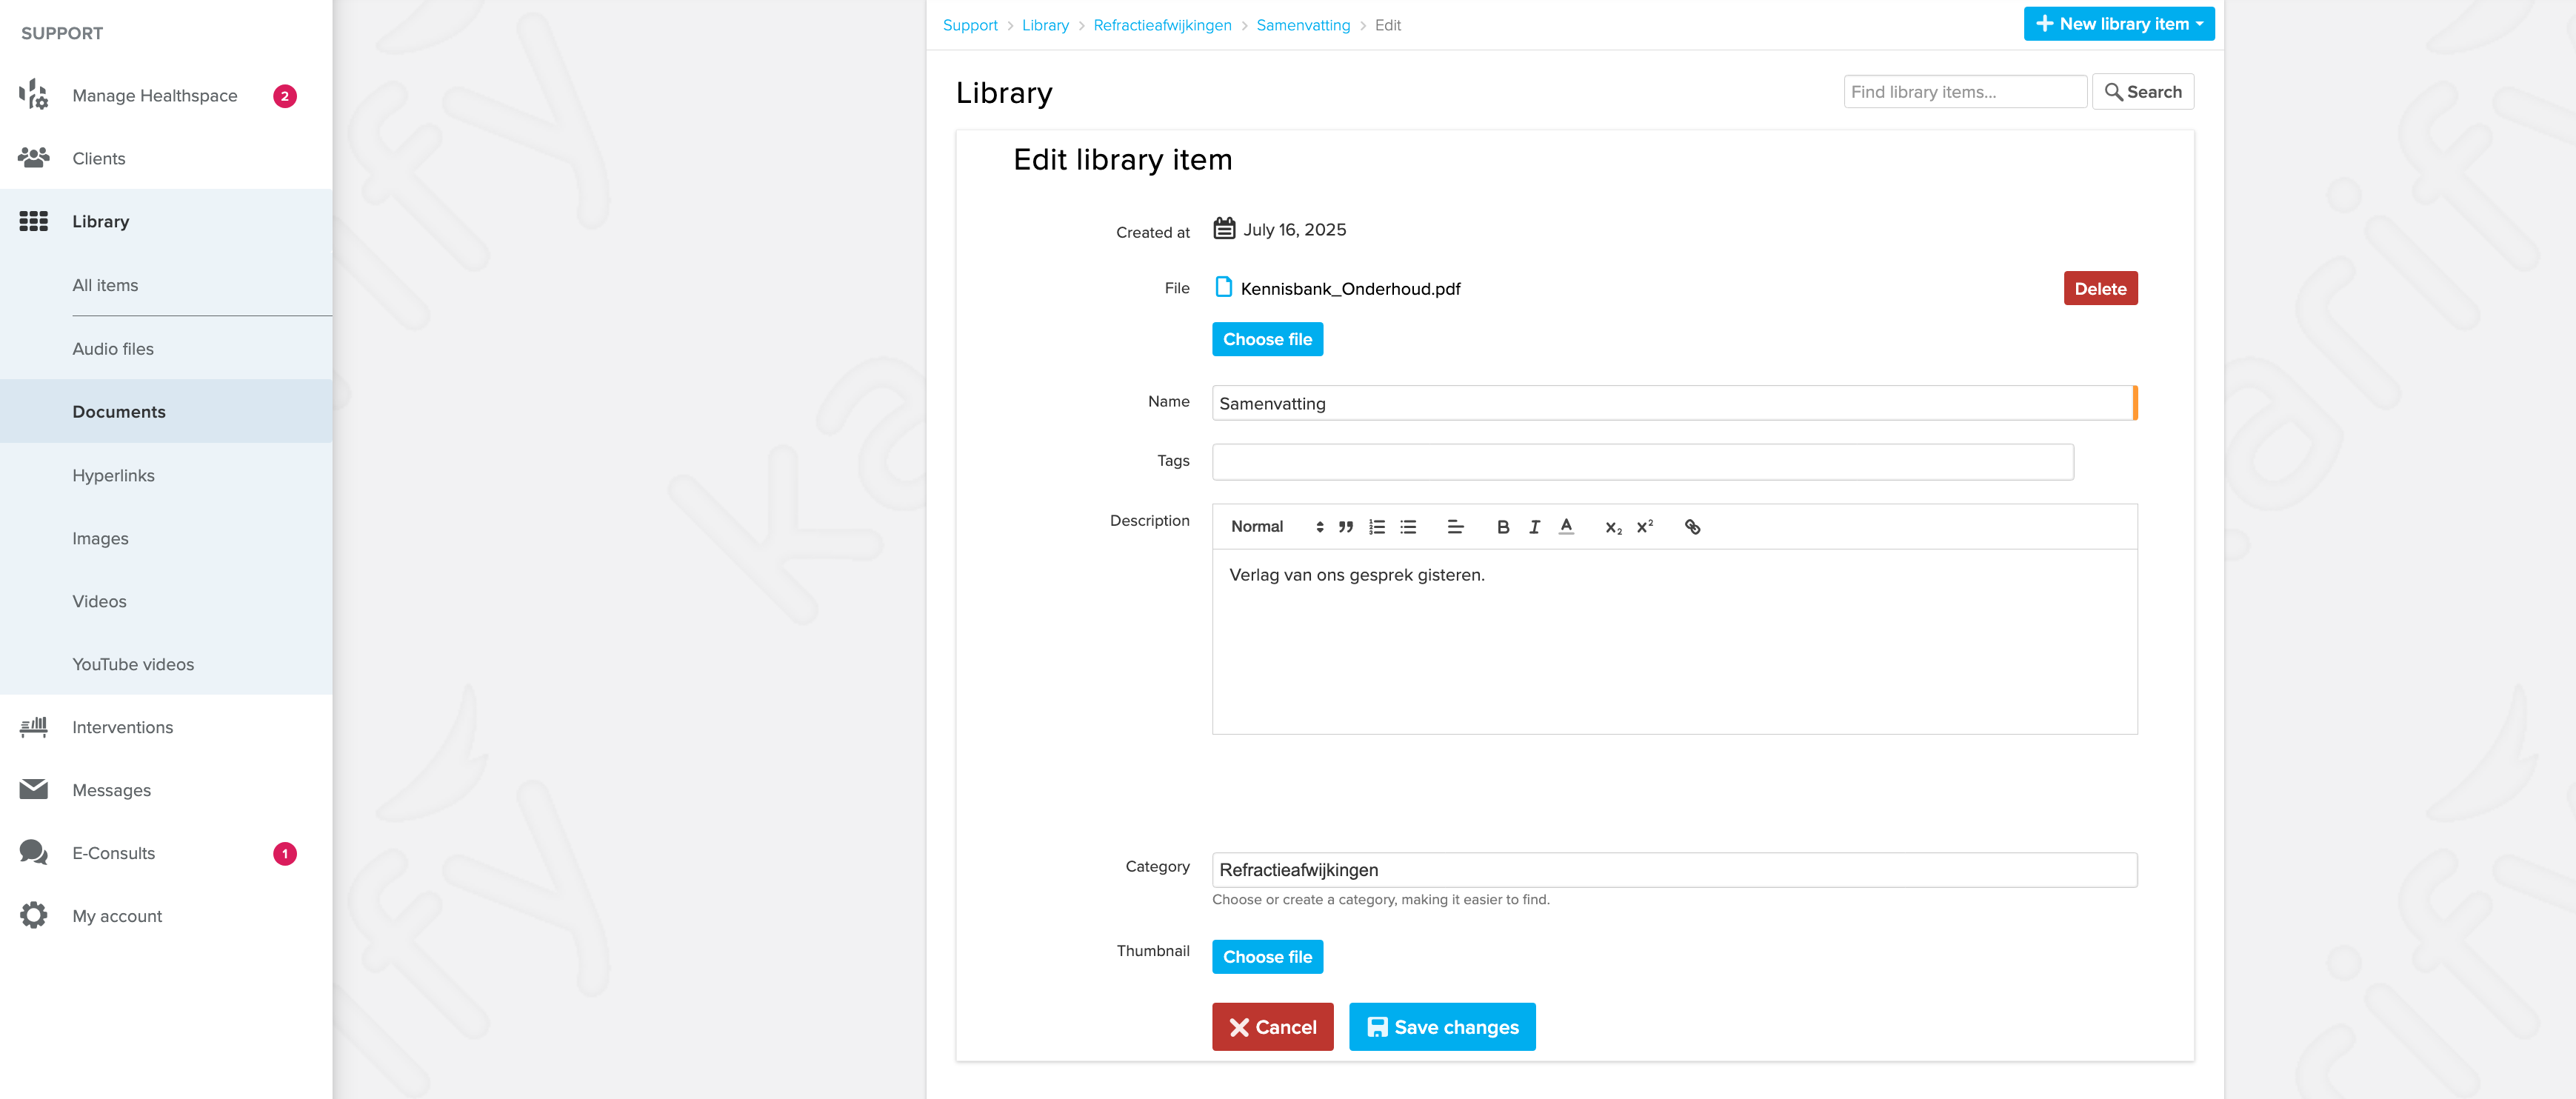Viewport: 2576px width, 1099px height.
Task: Choose a new document file
Action: (1267, 339)
